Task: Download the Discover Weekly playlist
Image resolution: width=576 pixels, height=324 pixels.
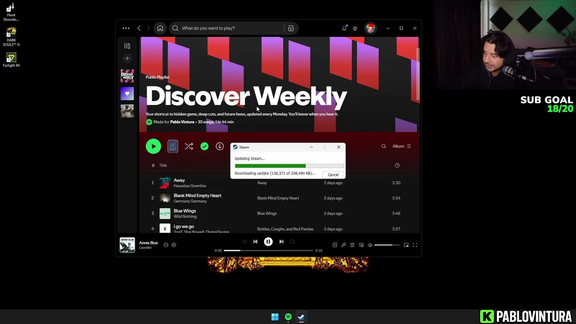Action: click(x=220, y=146)
